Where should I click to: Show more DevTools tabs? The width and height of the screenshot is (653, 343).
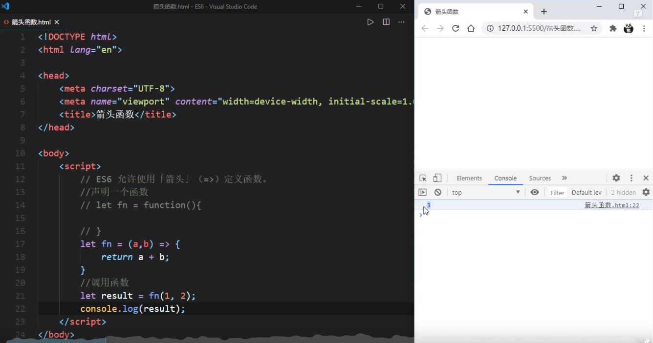[x=565, y=178]
